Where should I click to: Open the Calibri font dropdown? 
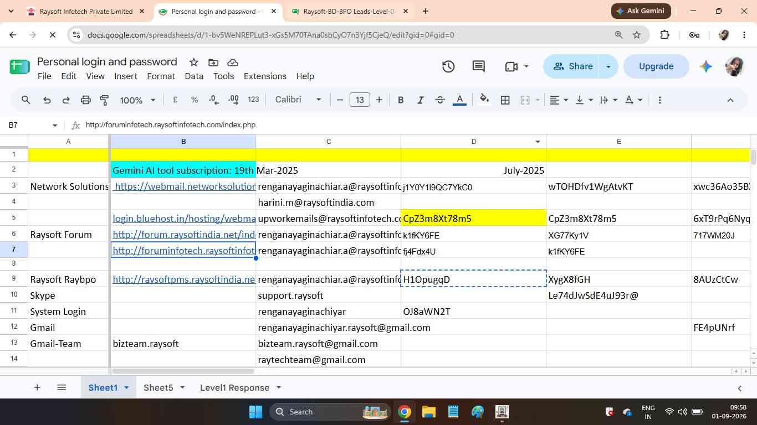coord(298,100)
